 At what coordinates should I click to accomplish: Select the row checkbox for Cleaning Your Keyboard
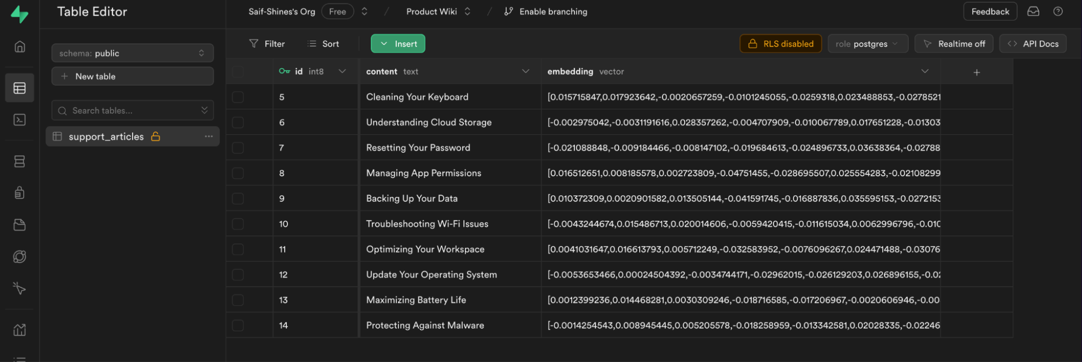[x=238, y=97]
